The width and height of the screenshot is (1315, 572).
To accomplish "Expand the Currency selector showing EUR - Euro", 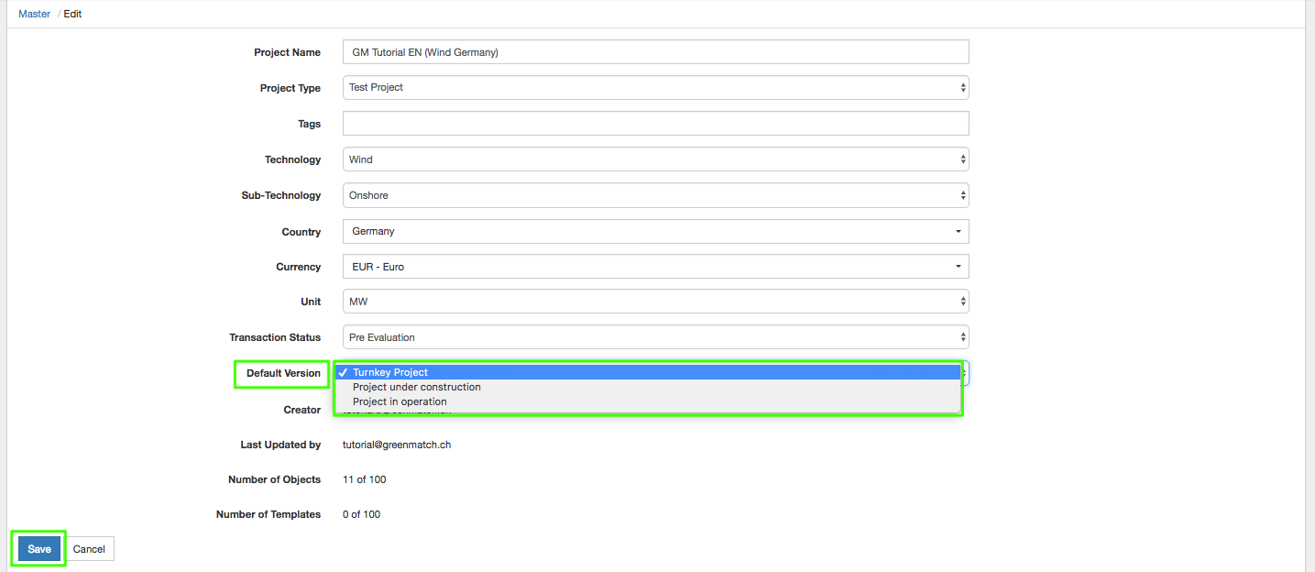I will pyautogui.click(x=655, y=267).
